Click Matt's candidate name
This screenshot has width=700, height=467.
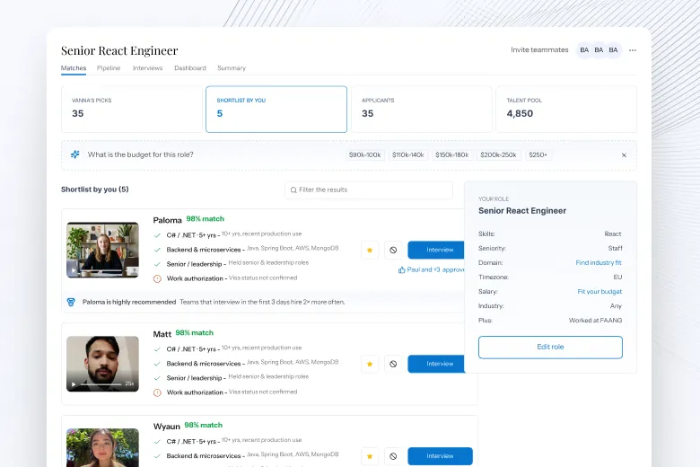tap(162, 334)
